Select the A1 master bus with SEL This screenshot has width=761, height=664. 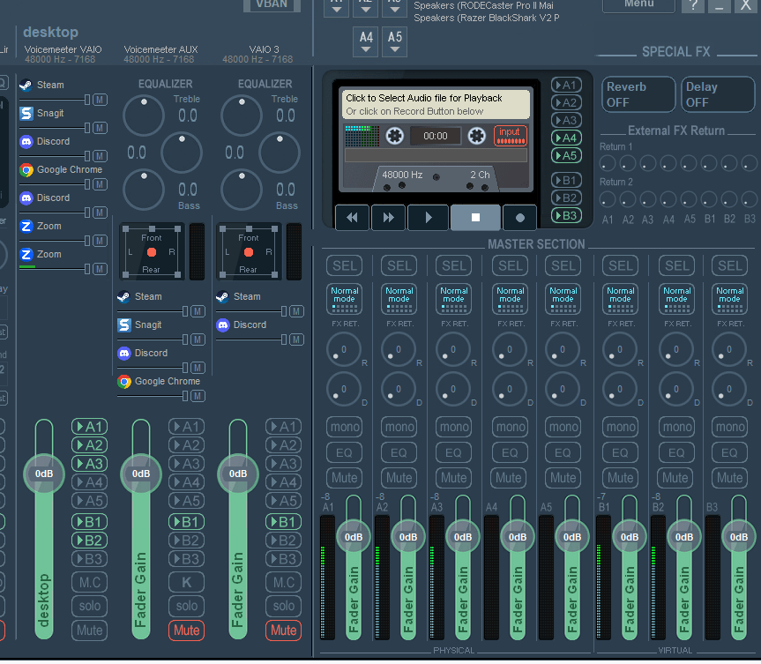(x=345, y=266)
